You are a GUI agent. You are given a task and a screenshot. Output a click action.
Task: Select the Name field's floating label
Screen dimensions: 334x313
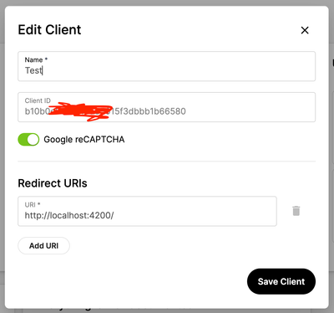coord(36,59)
